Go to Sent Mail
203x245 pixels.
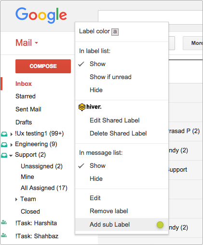[28, 109]
